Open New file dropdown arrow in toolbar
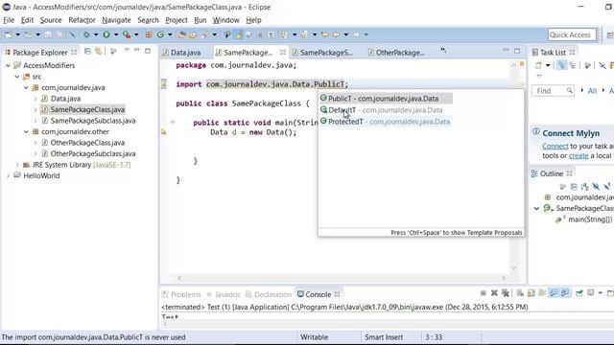Viewport: 614px width, 345px height. 17,34
